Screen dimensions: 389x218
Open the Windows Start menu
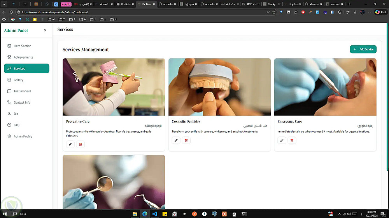[5, 214]
